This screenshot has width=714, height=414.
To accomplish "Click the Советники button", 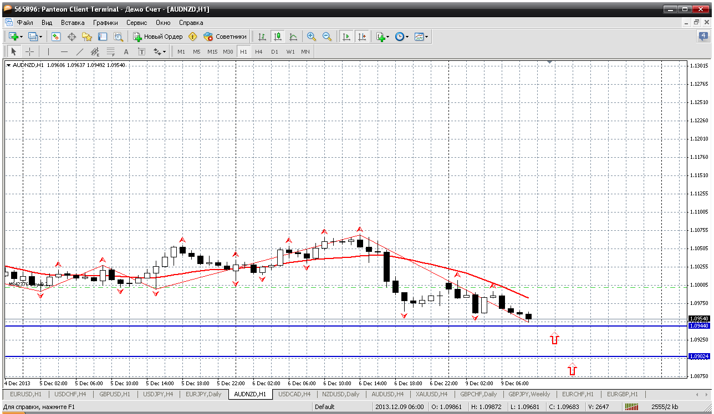I will coord(225,37).
